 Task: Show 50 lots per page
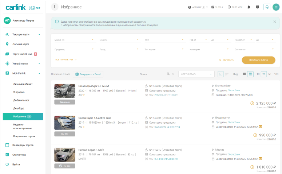[x=270, y=74]
